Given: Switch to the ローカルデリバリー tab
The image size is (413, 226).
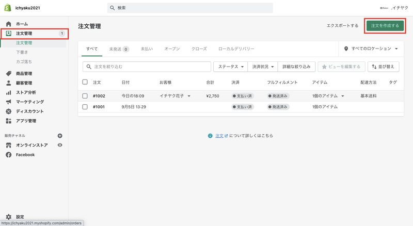Looking at the screenshot, I should [x=236, y=49].
